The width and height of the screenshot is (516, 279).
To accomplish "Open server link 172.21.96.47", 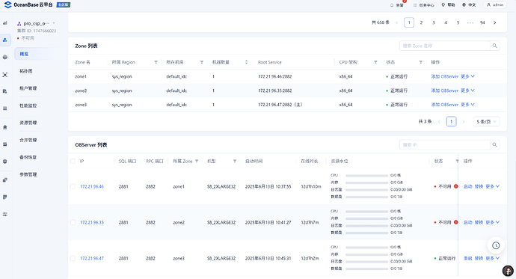I will (x=92, y=258).
